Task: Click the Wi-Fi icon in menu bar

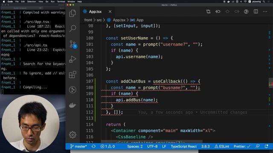Action: pyautogui.click(x=245, y=2)
